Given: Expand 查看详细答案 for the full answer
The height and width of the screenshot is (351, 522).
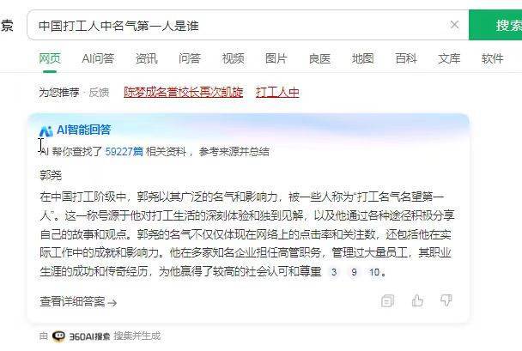Looking at the screenshot, I should 78,302.
